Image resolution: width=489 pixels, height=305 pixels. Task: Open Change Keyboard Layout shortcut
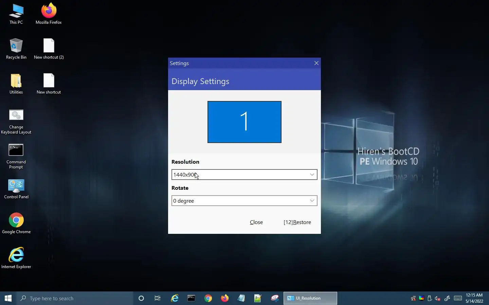tap(16, 122)
